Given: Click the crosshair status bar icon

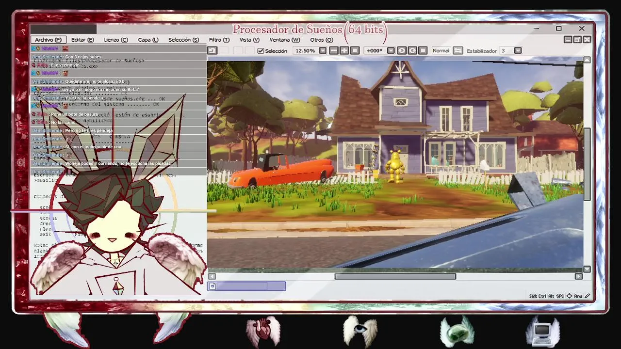Looking at the screenshot, I should pos(569,296).
